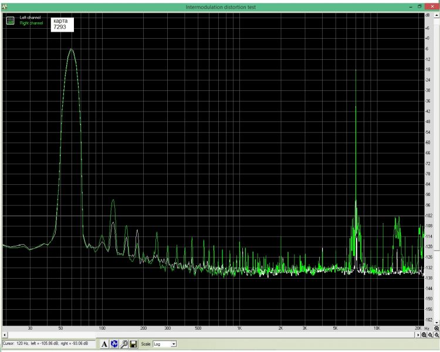This screenshot has height=352, width=440.
Task: Zoom out using magnifier right of horizontal zoom-in
Action: [x=430, y=335]
